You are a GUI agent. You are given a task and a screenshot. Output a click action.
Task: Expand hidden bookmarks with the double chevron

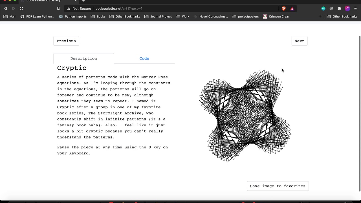coord(320,17)
